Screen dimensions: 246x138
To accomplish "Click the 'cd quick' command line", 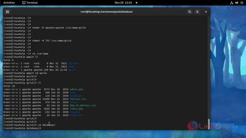I will [x=25, y=73].
